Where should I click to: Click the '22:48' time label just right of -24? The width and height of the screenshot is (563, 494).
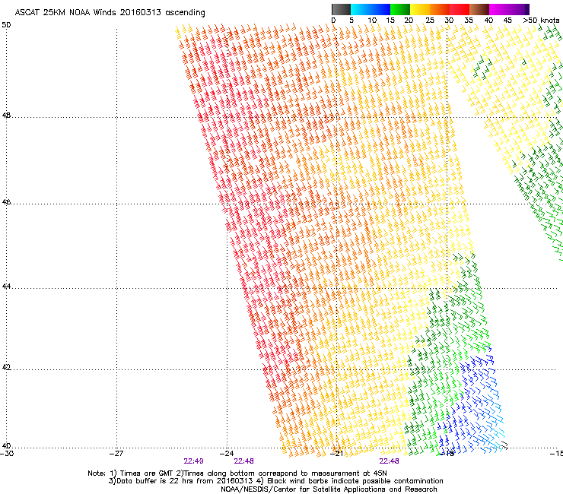point(243,461)
